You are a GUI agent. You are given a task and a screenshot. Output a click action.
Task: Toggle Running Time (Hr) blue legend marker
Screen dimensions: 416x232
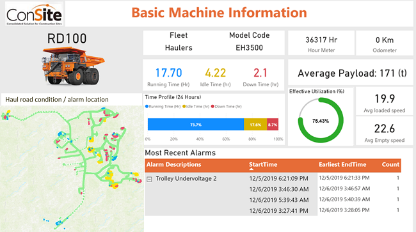click(147, 107)
